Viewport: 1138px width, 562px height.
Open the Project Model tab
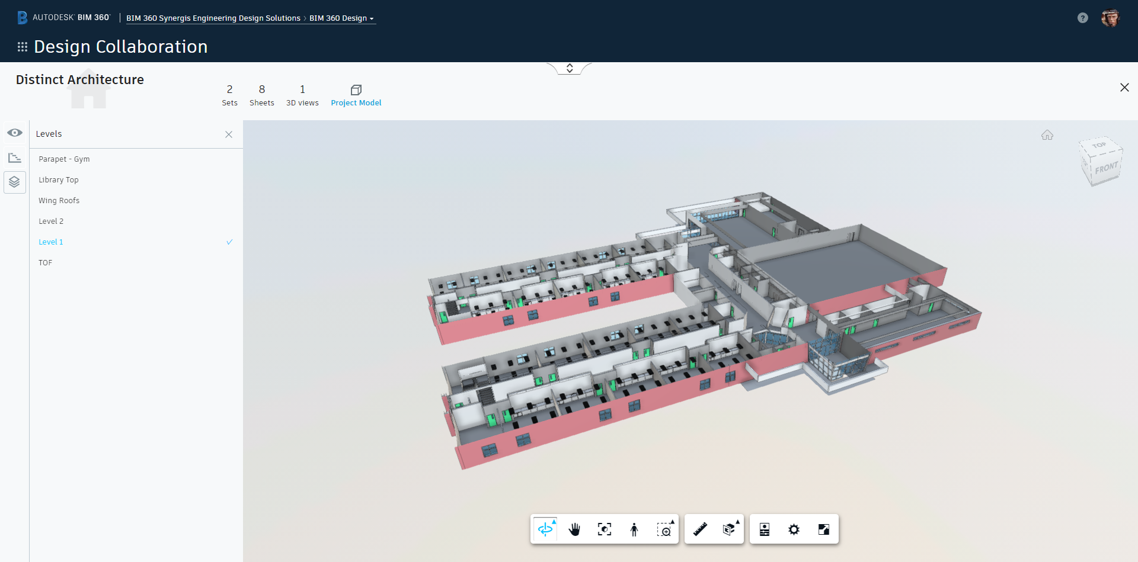(356, 95)
